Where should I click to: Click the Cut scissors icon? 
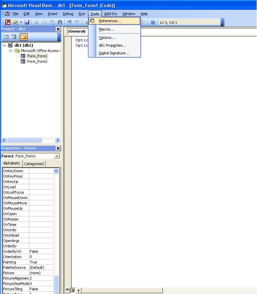pyautogui.click(x=36, y=22)
